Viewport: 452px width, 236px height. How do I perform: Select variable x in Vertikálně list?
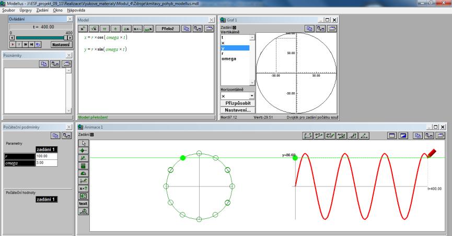coord(235,43)
